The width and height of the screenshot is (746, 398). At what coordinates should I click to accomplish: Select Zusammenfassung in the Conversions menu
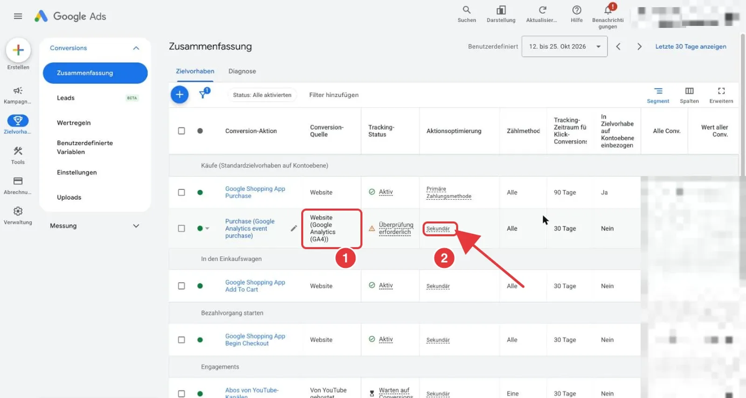click(95, 73)
